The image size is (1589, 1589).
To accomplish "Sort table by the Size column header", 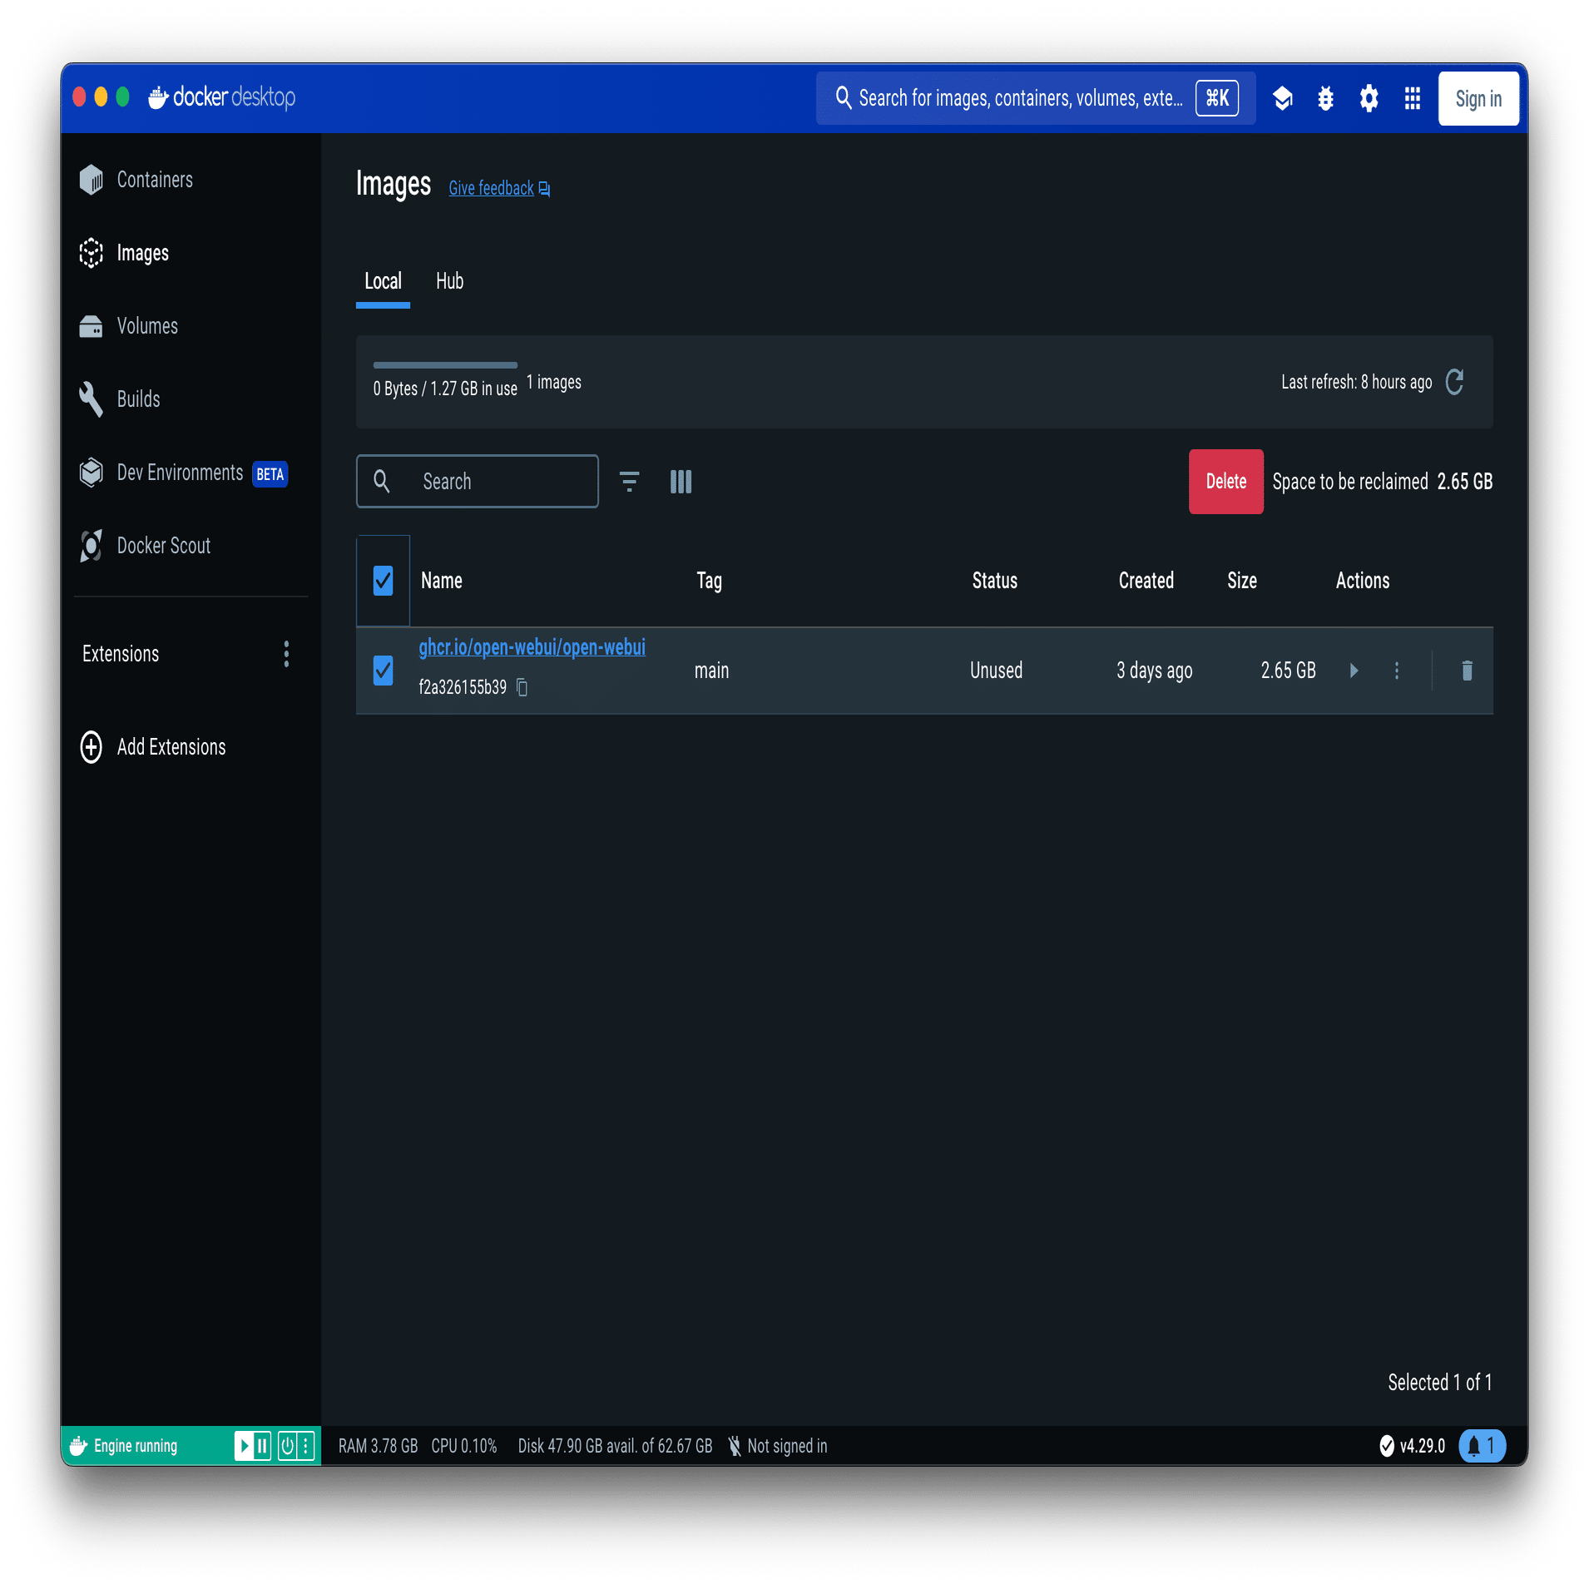I will (x=1241, y=581).
